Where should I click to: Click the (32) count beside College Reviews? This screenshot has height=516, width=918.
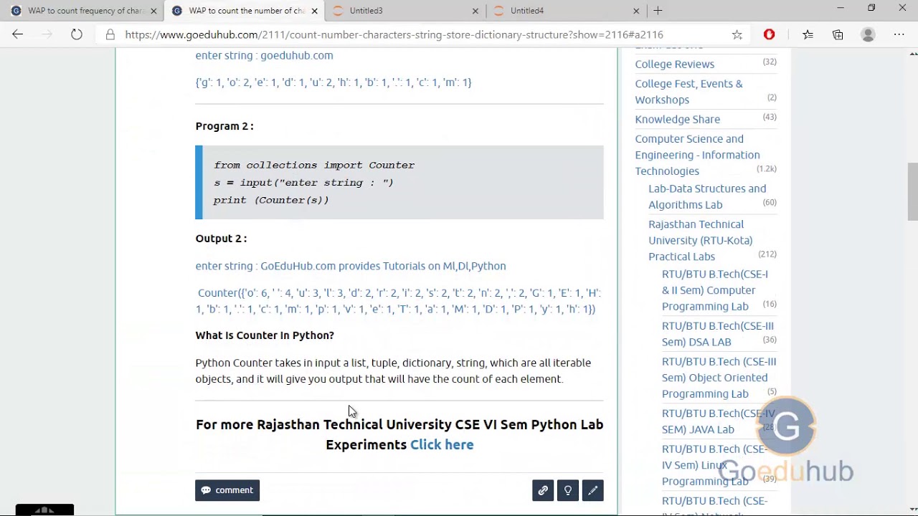click(770, 62)
